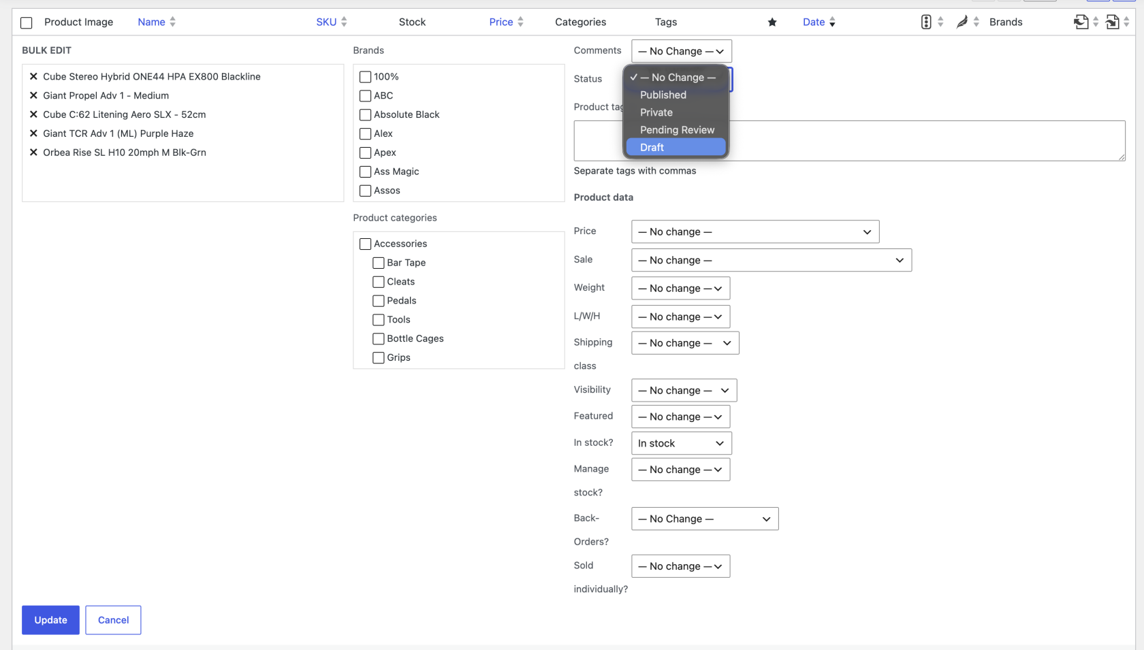Click the traffic-light SEO score column icon
Image resolution: width=1144 pixels, height=650 pixels.
[x=925, y=22]
